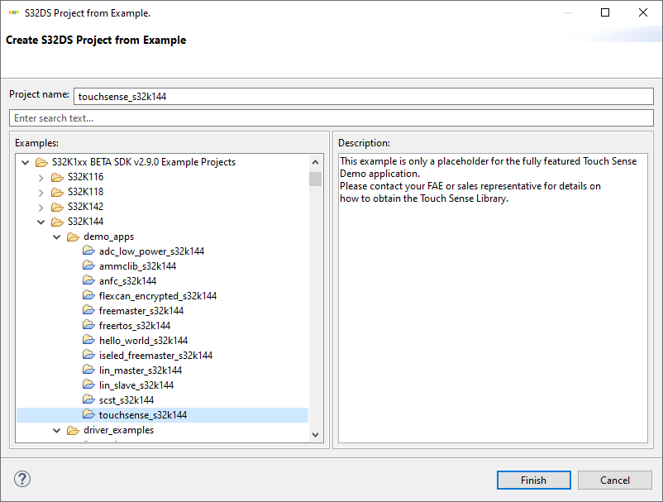Click the adc_low_power_s32k144 folder icon
This screenshot has height=502, width=663.
click(88, 251)
